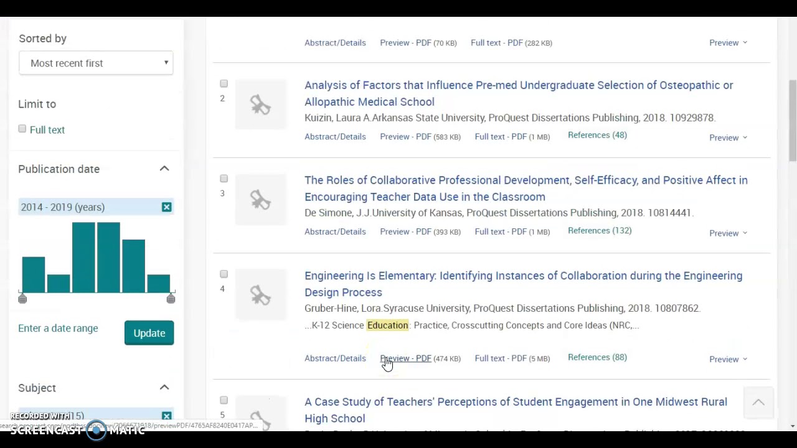This screenshot has width=797, height=448.
Task: Select result 4 checkbox
Action: [x=224, y=274]
